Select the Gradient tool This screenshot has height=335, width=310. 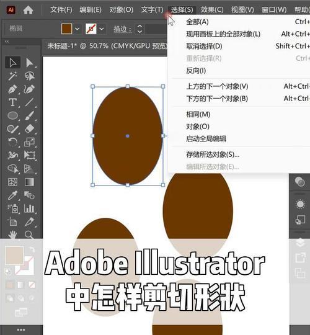[x=29, y=182]
